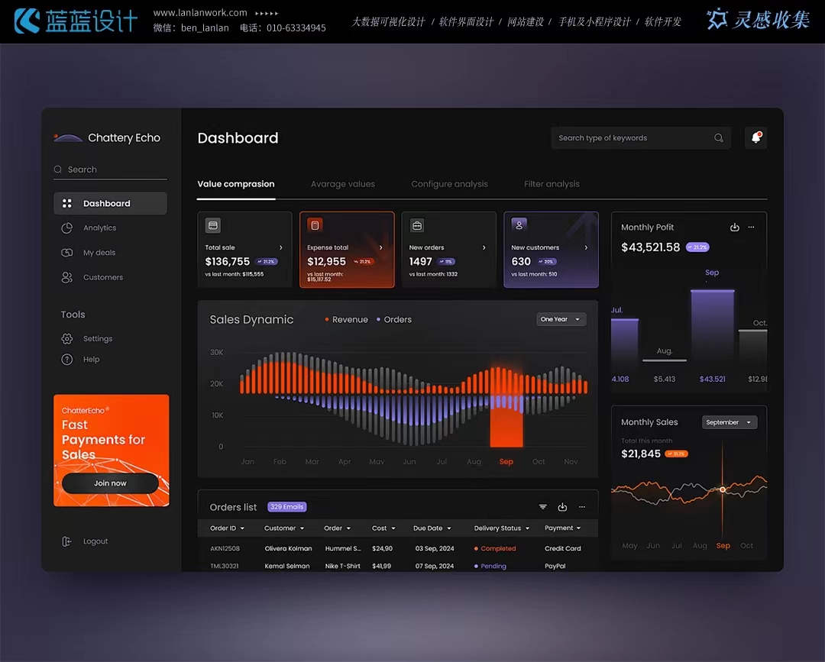Toggle the Revenue legend series
This screenshot has width=825, height=662.
point(346,320)
